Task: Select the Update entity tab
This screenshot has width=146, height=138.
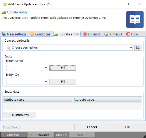Action: pyautogui.click(x=67, y=34)
